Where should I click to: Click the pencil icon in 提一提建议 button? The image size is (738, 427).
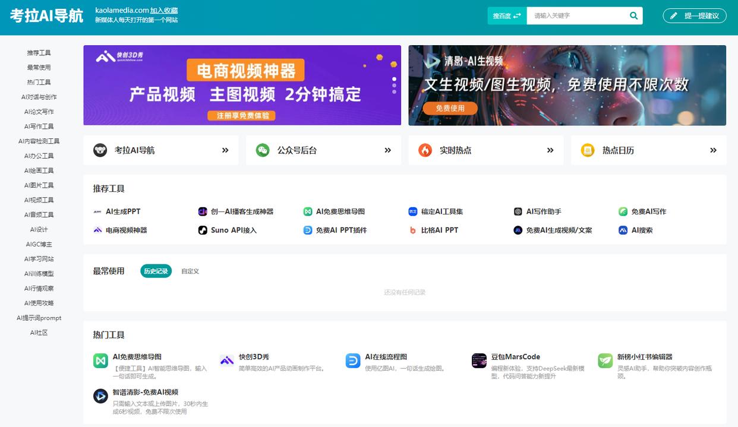coord(674,16)
